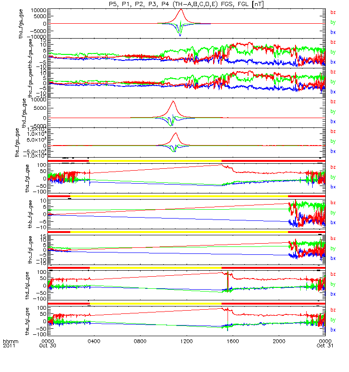This screenshot has width=349, height=372.
Task: Click the red bz legend in thb_fgl_gse panel
Action: [333, 203]
